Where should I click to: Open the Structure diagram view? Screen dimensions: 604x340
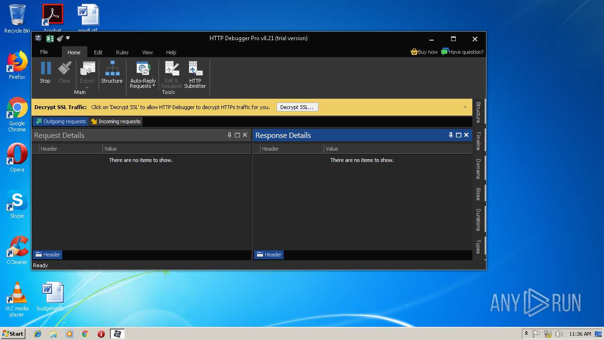[x=112, y=72]
